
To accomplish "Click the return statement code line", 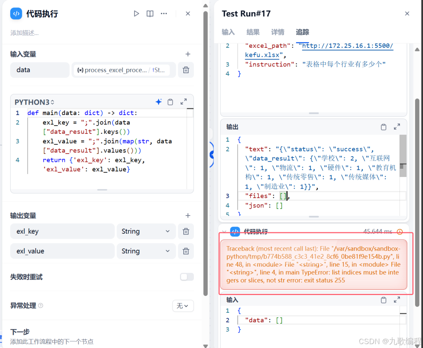I will (94, 165).
